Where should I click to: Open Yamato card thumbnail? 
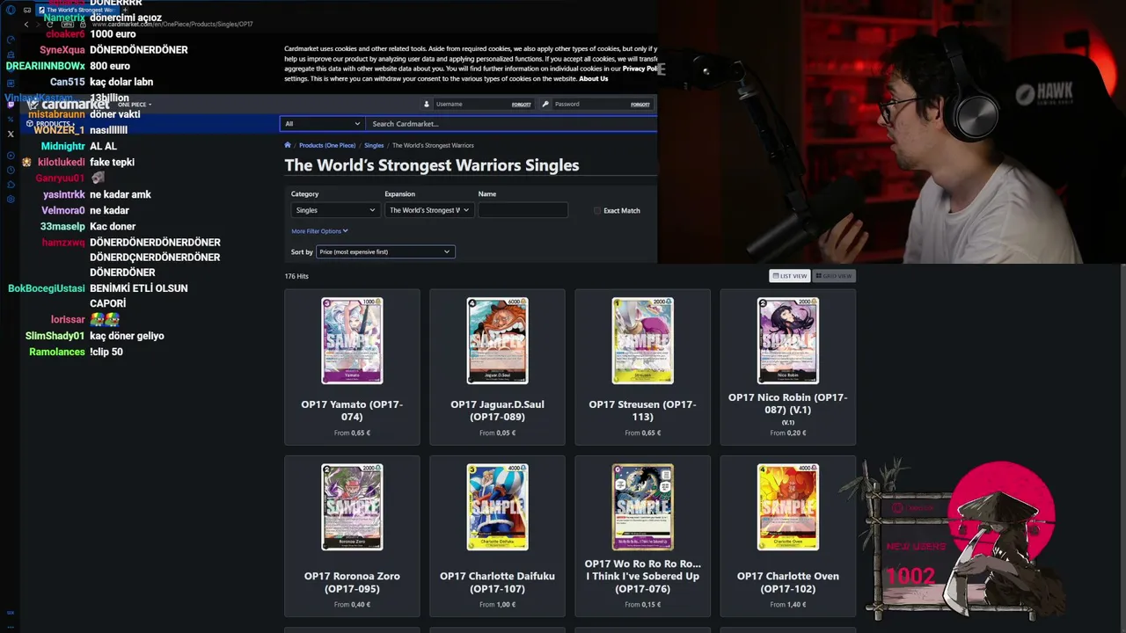click(352, 340)
